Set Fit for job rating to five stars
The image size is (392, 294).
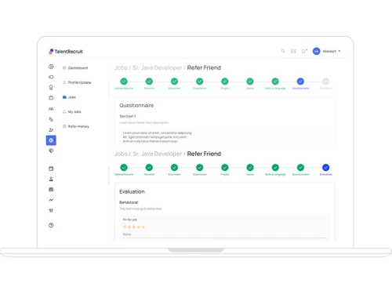(143, 227)
